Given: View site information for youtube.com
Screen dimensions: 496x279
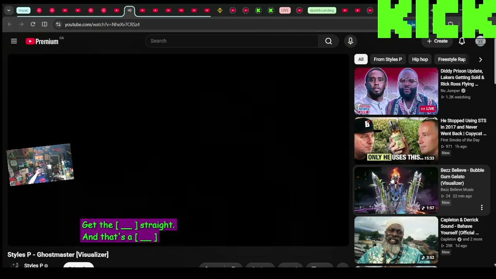Looking at the screenshot, I should click(58, 24).
